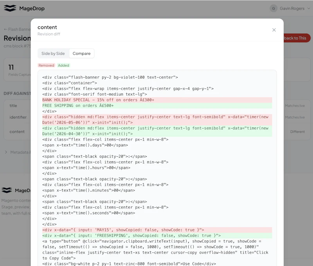
Task: Click the title row in background table
Action: (x=17, y=106)
